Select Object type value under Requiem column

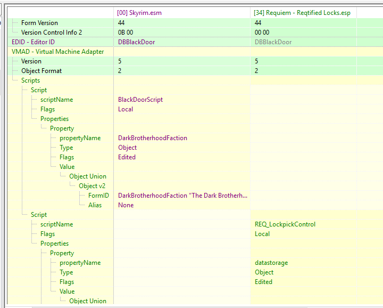(x=264, y=272)
